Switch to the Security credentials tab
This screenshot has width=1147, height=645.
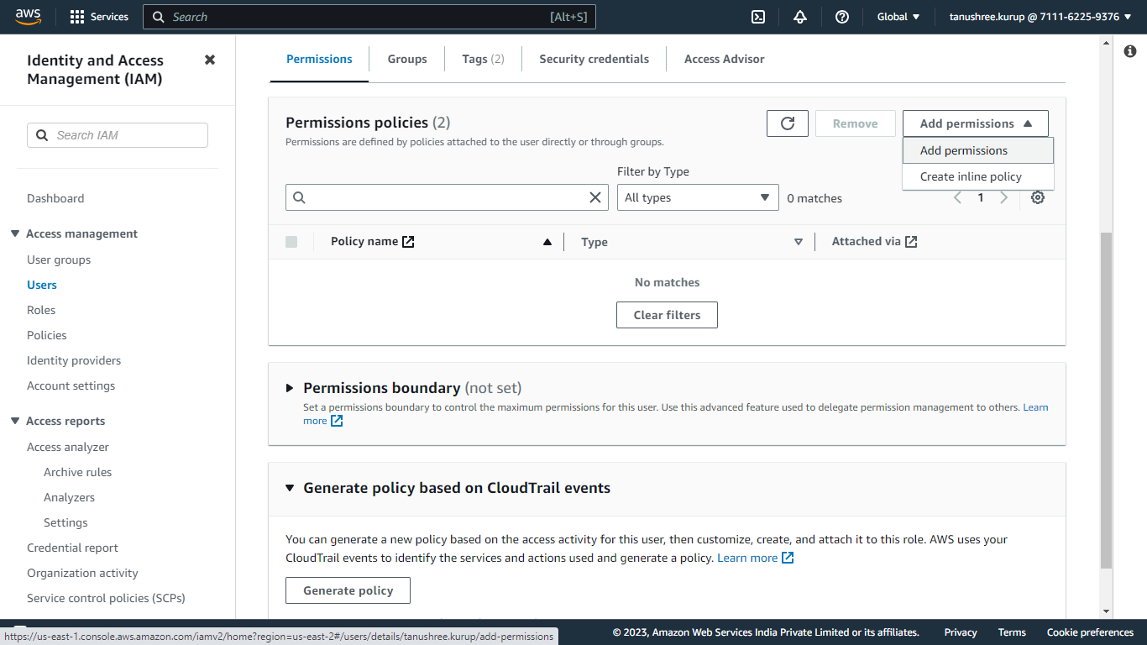(594, 59)
